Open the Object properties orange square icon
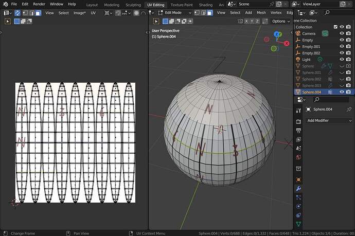 pyautogui.click(x=298, y=179)
